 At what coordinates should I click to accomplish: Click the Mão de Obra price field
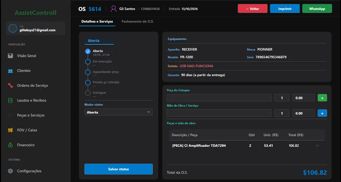(x=303, y=113)
